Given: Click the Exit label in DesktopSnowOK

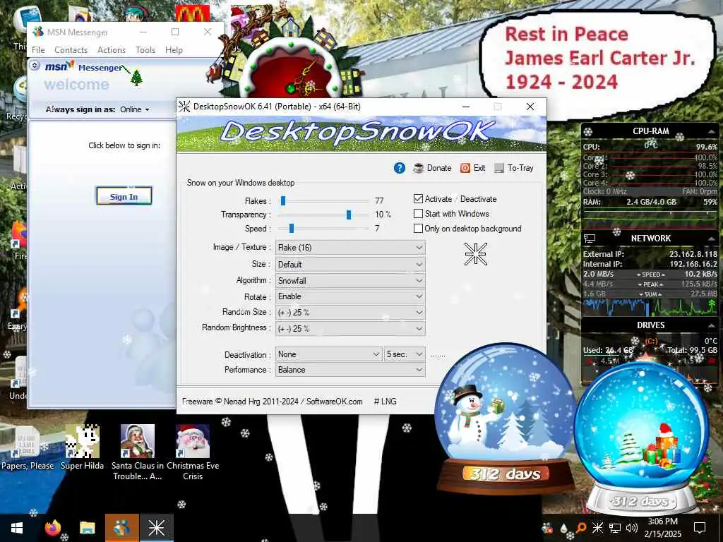Looking at the screenshot, I should tap(479, 168).
